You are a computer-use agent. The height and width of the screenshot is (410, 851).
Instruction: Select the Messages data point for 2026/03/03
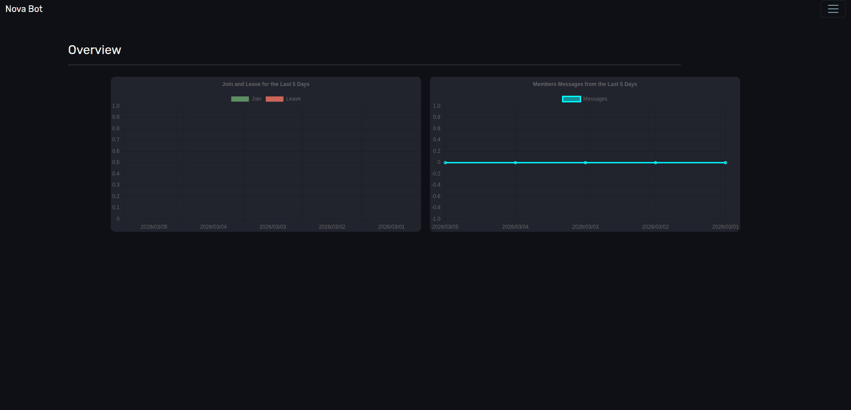pyautogui.click(x=586, y=163)
